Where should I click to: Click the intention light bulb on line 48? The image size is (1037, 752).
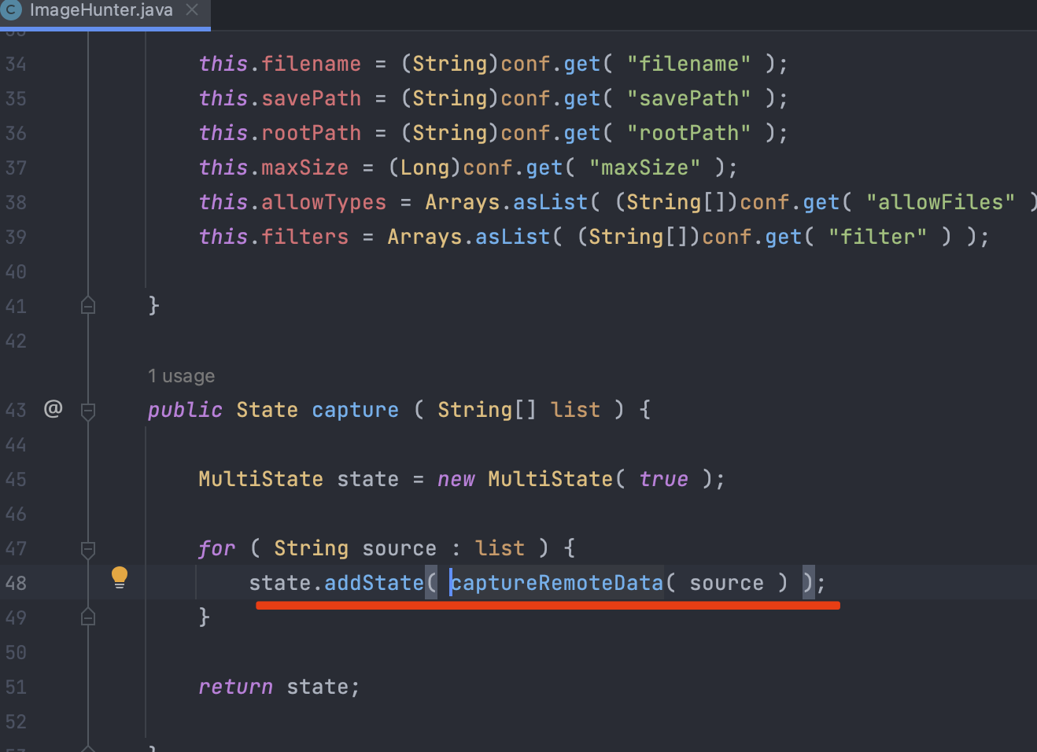120,577
